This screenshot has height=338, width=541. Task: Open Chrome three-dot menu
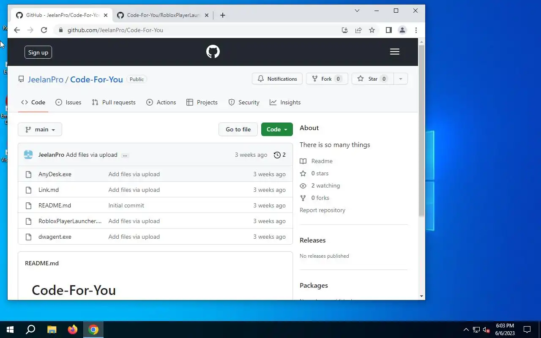pos(416,30)
